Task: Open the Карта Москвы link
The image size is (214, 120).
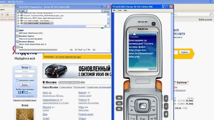Action: click(50, 87)
